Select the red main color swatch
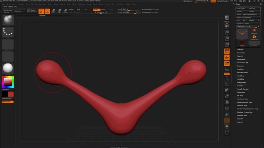 pyautogui.click(x=11, y=94)
